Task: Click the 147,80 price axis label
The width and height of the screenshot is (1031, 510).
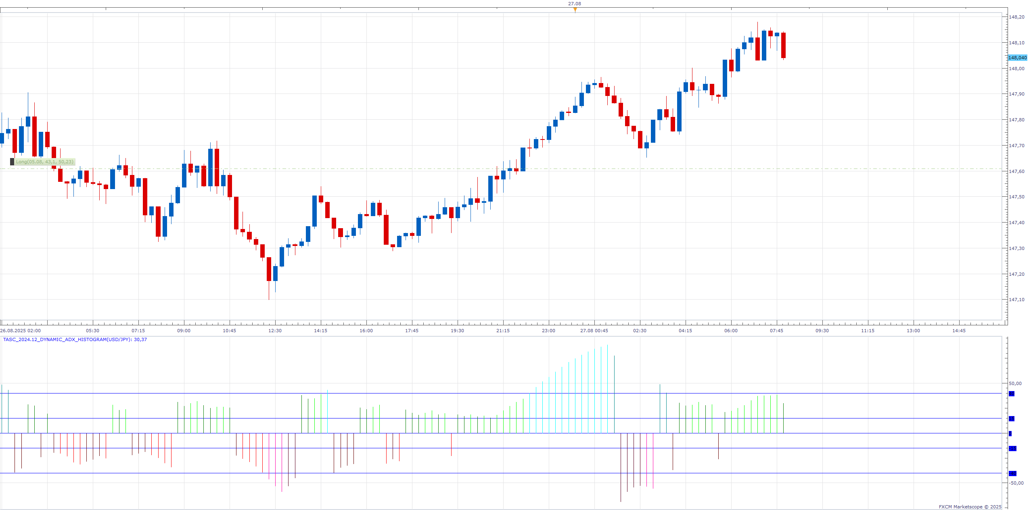Action: point(1016,120)
